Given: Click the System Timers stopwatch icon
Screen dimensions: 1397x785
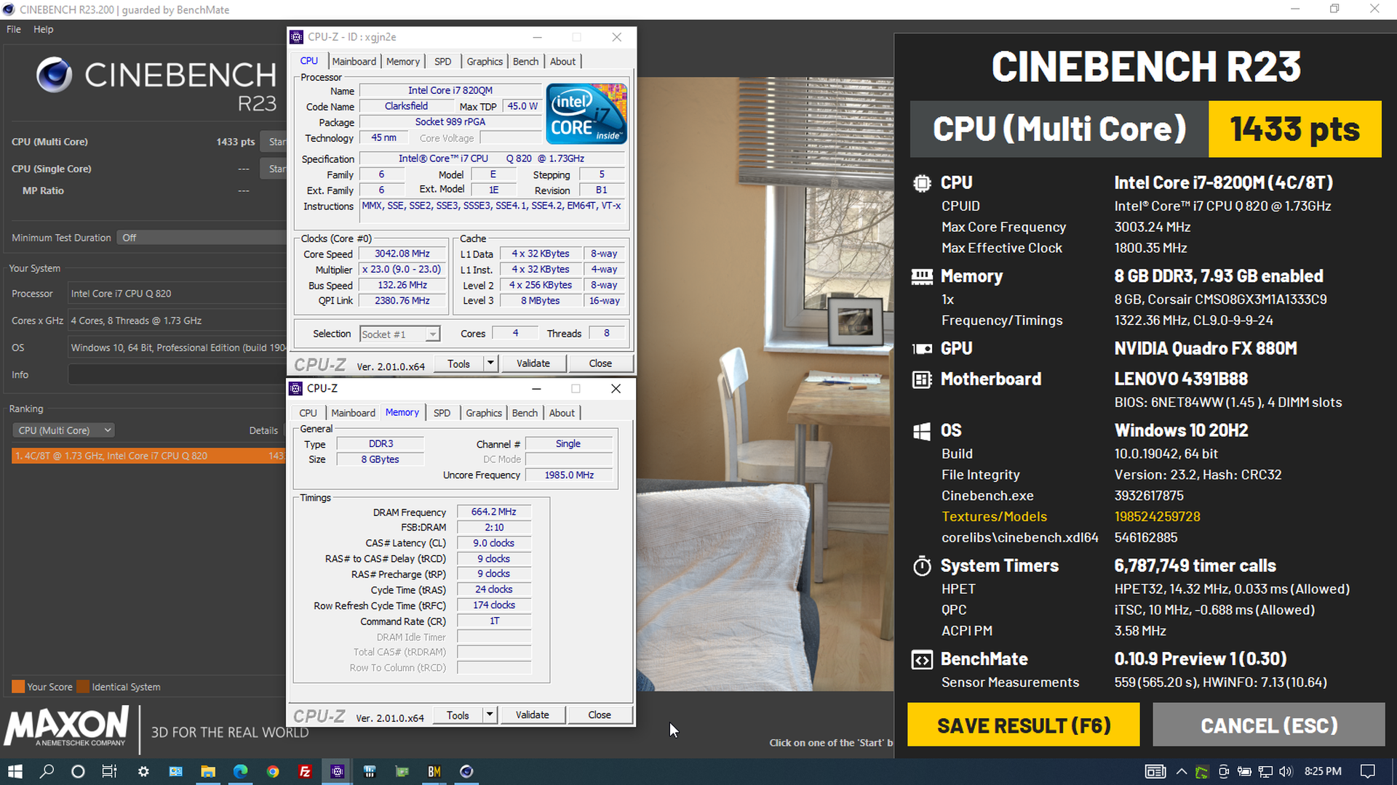Looking at the screenshot, I should [x=922, y=566].
